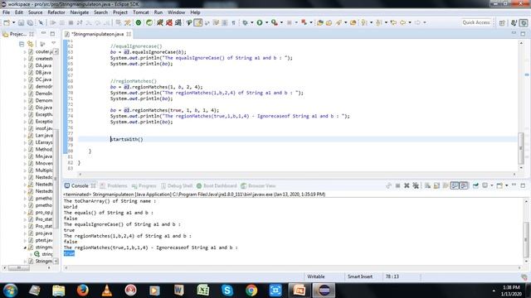The image size is (531, 298).
Task: Close the Stringmanipulateon.java editor tab
Action: tap(129, 34)
